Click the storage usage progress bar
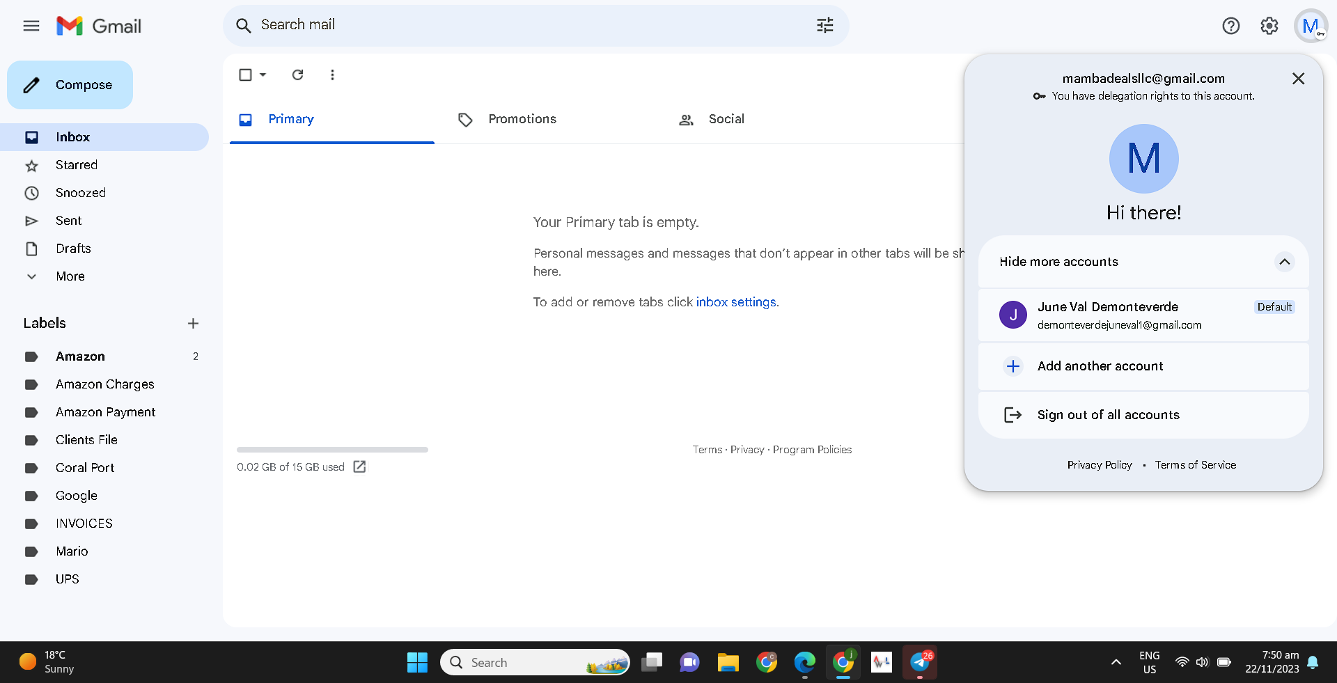 click(x=332, y=450)
